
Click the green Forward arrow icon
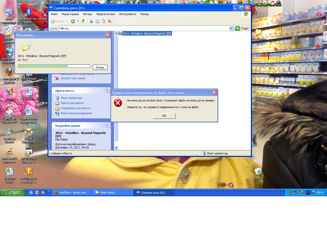(x=73, y=21)
